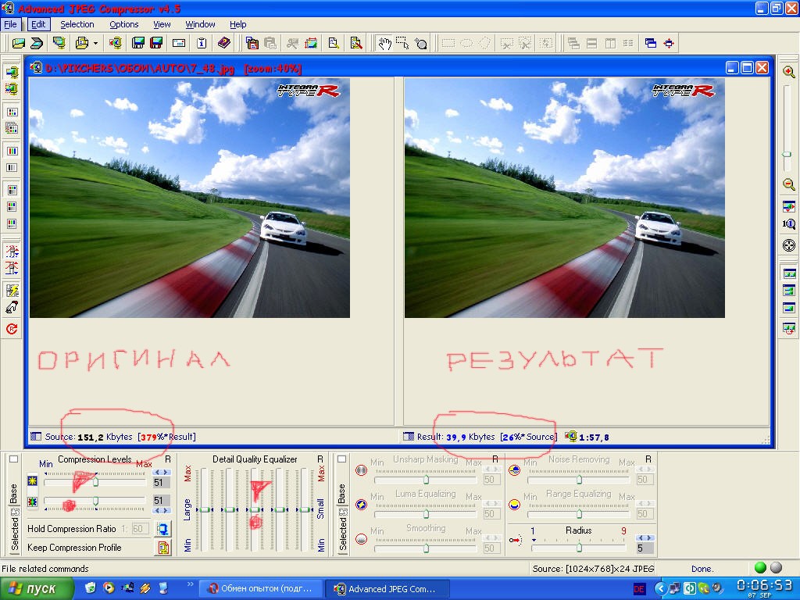This screenshot has height=600, width=800.
Task: Open the Options menu
Action: 123,24
